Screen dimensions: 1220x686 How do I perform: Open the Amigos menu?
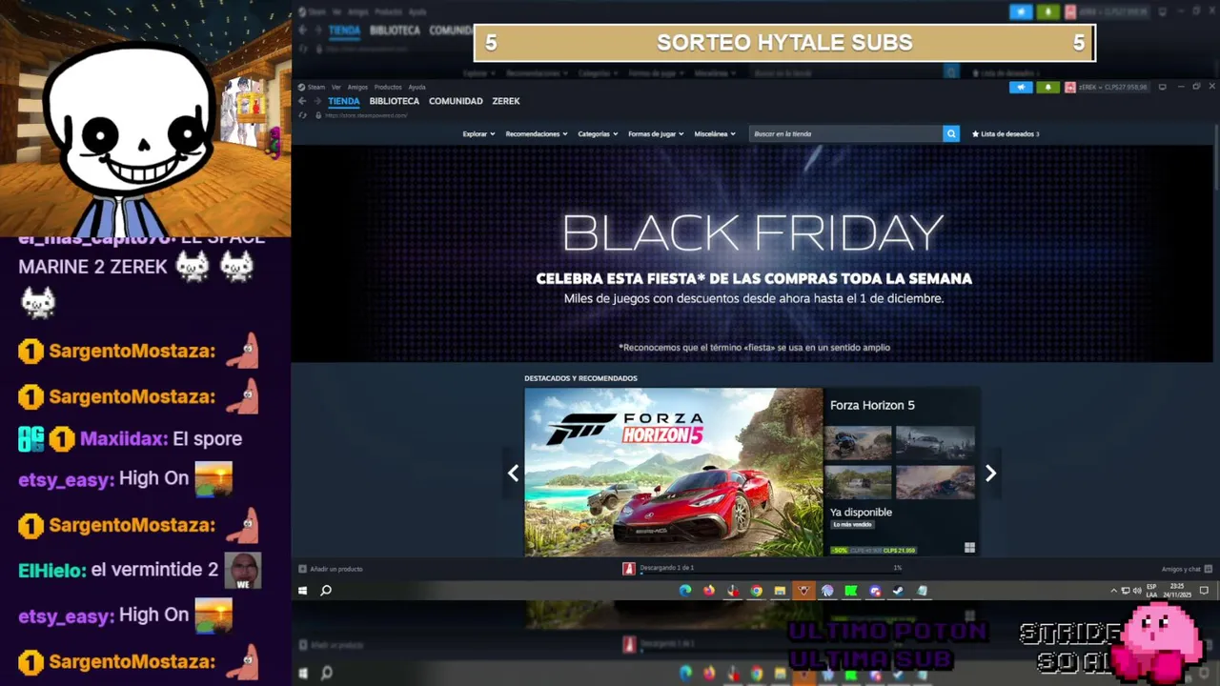(x=357, y=87)
